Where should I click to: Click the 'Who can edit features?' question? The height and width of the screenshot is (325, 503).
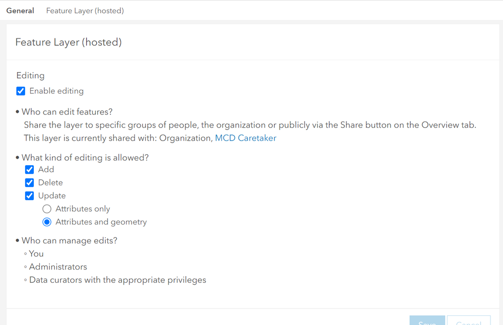coord(67,112)
